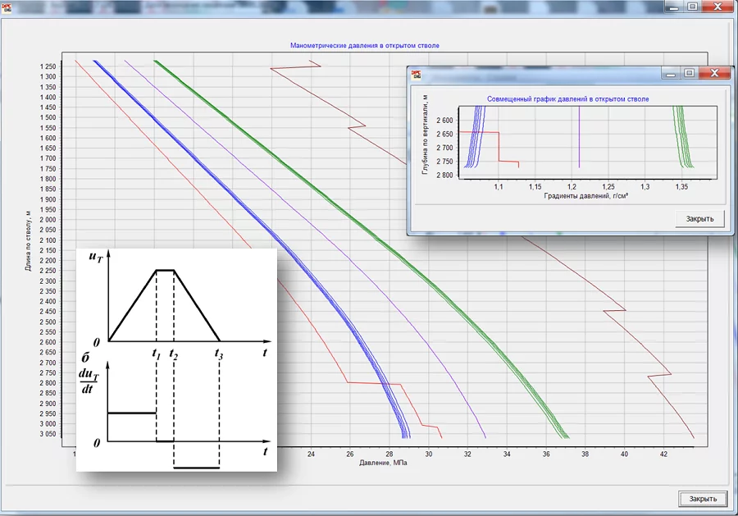Click t1 label on inset velocity diagram

[x=157, y=353]
